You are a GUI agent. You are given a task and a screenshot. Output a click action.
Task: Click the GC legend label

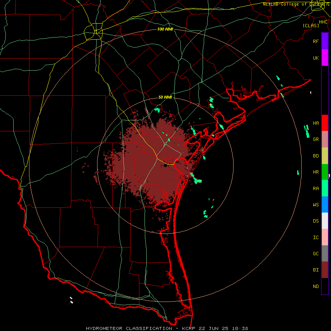pos(316,254)
